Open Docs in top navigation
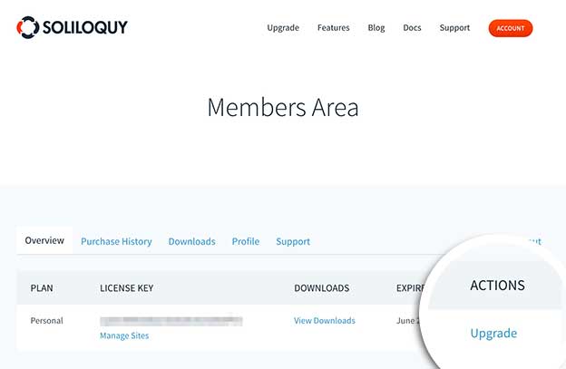The height and width of the screenshot is (369, 566). pyautogui.click(x=412, y=28)
